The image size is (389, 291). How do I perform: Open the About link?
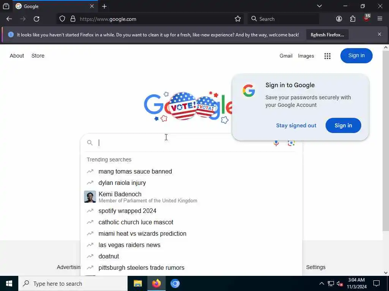click(17, 56)
